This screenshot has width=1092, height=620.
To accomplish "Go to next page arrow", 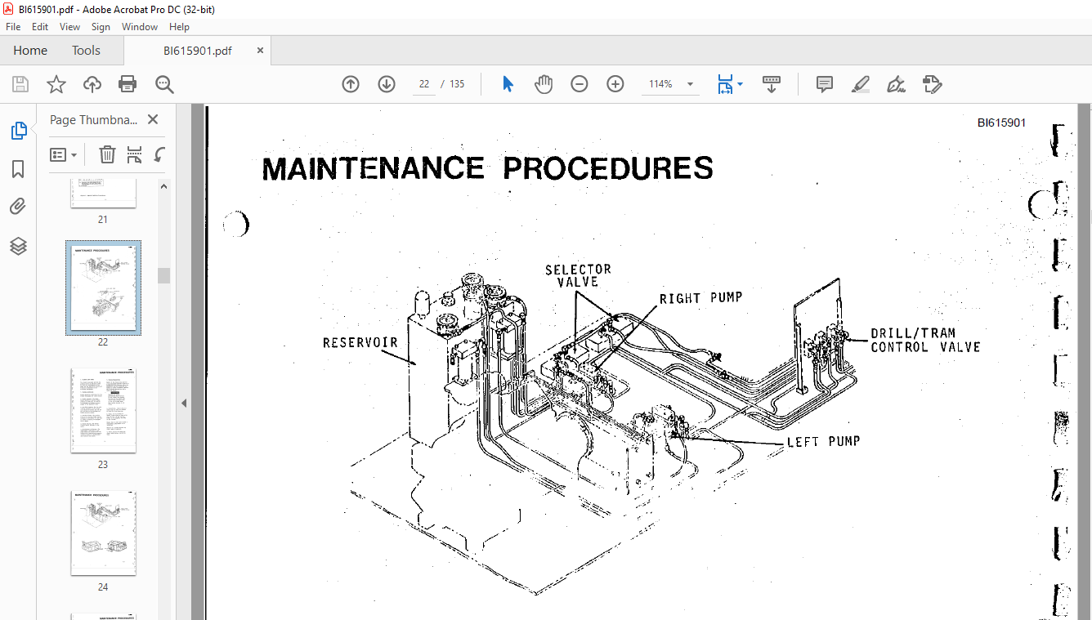I will 387,84.
